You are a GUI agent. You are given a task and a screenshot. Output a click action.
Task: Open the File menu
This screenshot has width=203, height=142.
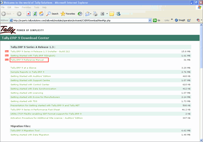[3, 7]
